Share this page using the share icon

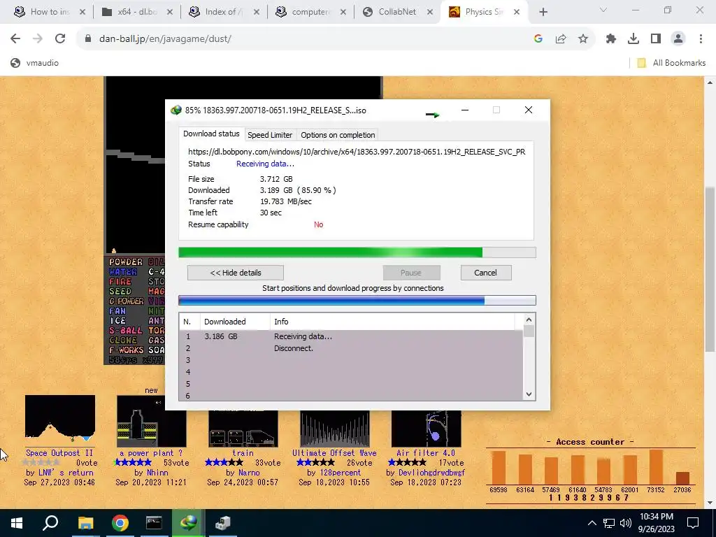[x=561, y=39]
